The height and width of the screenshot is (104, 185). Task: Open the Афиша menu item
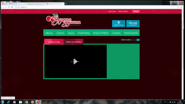(x=49, y=33)
